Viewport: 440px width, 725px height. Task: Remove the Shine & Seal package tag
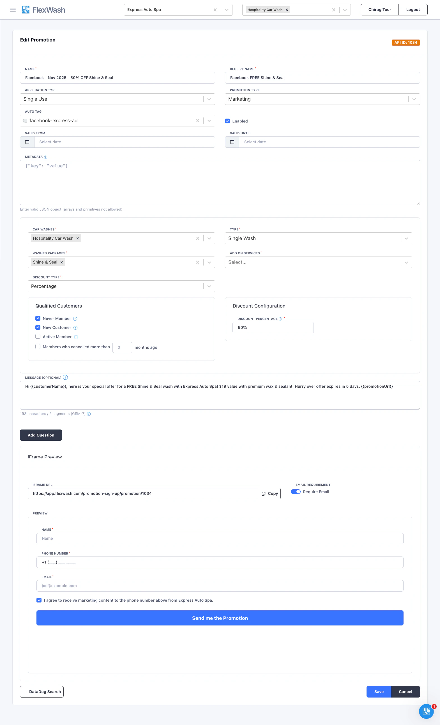point(61,262)
